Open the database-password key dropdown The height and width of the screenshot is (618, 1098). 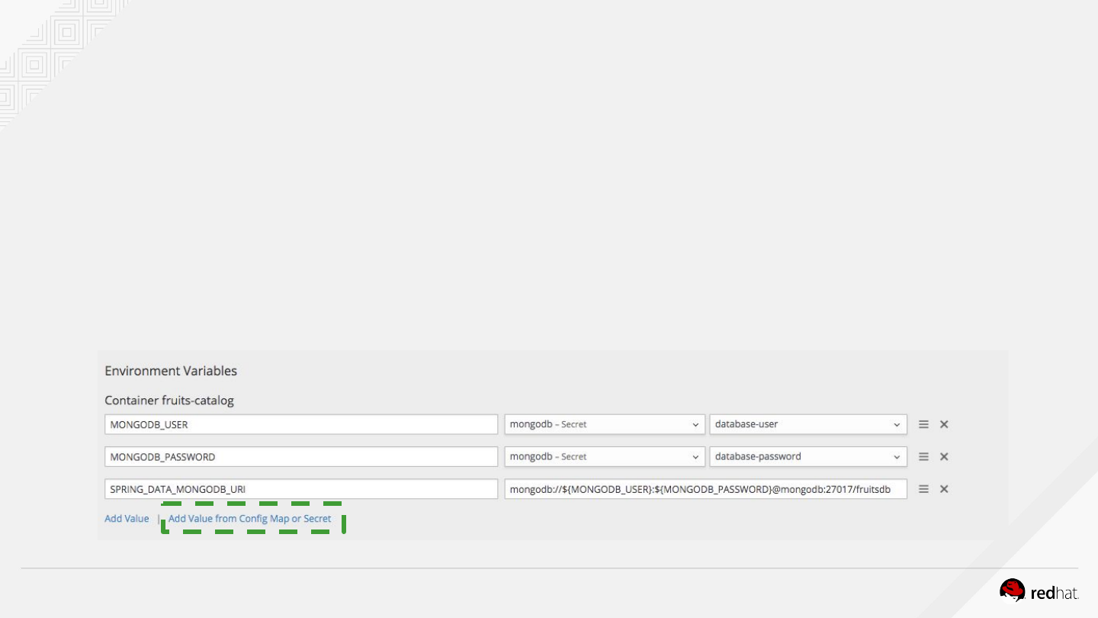click(808, 456)
